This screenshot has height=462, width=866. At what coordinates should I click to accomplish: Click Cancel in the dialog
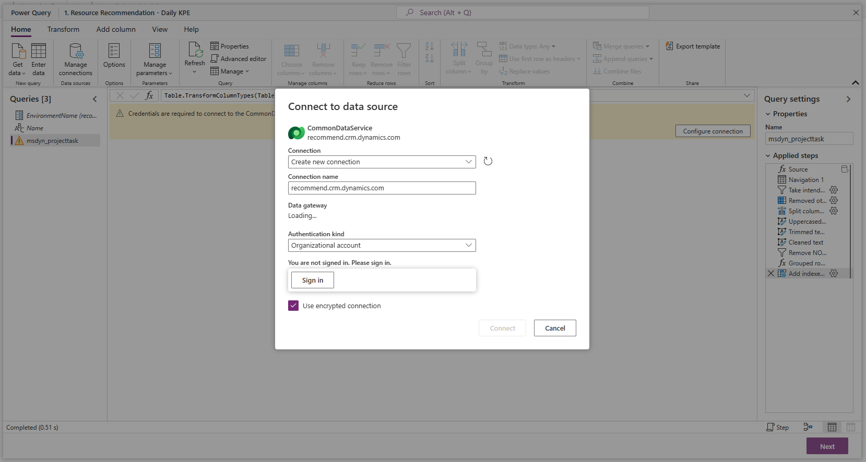(555, 328)
